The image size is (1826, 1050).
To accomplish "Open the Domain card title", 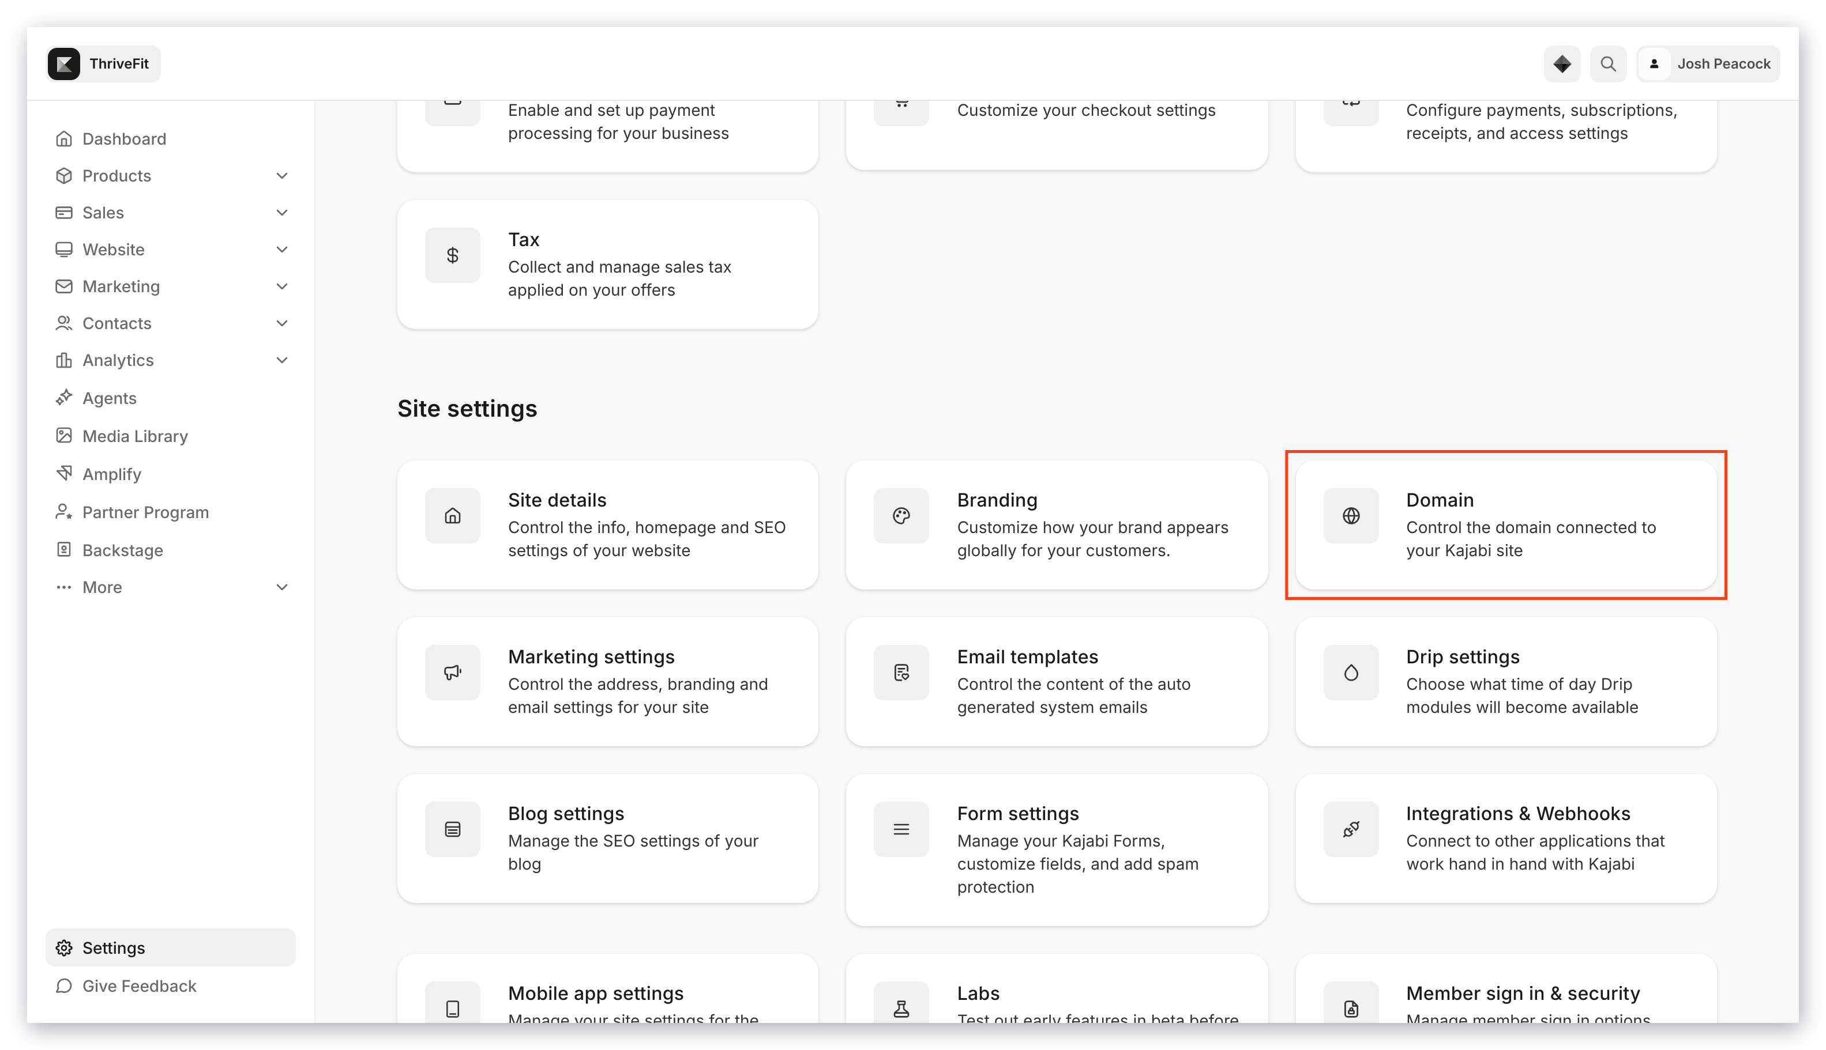I will tap(1439, 500).
